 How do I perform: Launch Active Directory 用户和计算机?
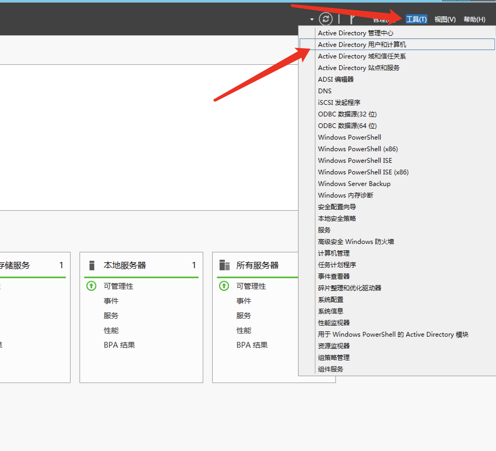362,45
